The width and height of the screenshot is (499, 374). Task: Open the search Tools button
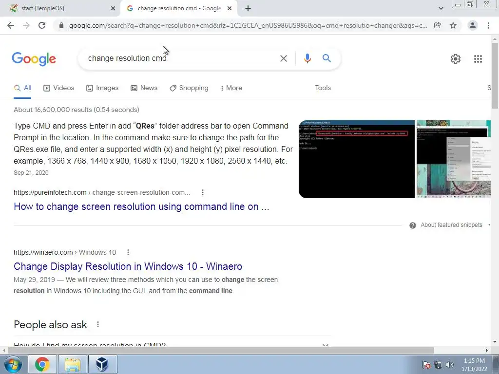[x=323, y=88]
